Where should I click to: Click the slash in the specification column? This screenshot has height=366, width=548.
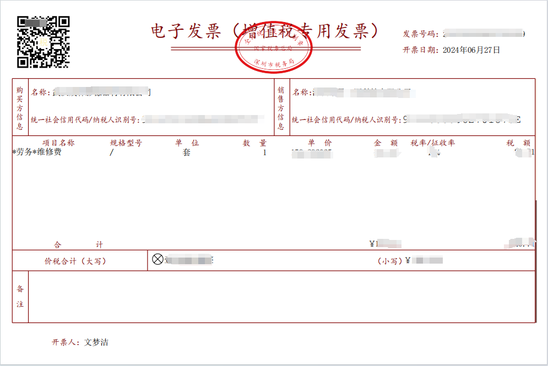[x=111, y=152]
